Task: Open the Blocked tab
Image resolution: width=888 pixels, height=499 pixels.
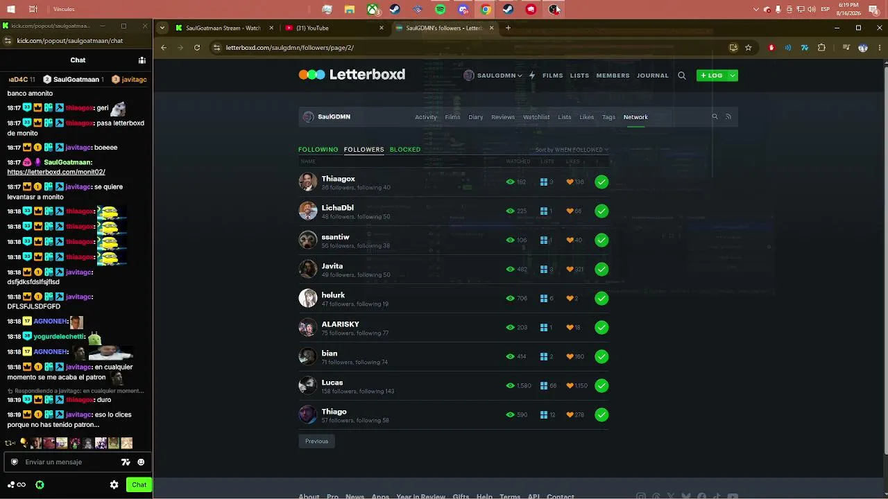Action: [405, 150]
